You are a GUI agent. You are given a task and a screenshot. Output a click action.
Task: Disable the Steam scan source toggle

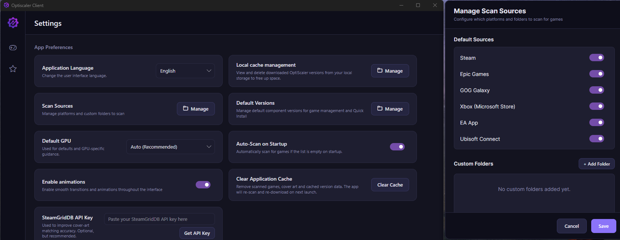(596, 58)
